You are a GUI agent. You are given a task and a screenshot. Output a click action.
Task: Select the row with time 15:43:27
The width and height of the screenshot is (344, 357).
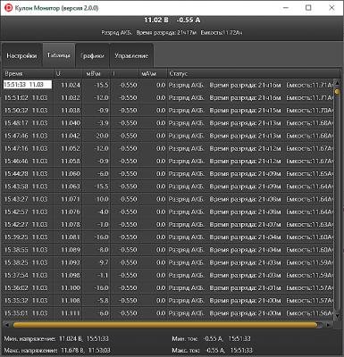(168, 199)
